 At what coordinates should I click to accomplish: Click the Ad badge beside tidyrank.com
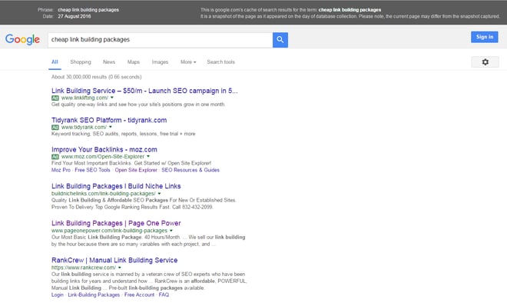[x=55, y=127]
